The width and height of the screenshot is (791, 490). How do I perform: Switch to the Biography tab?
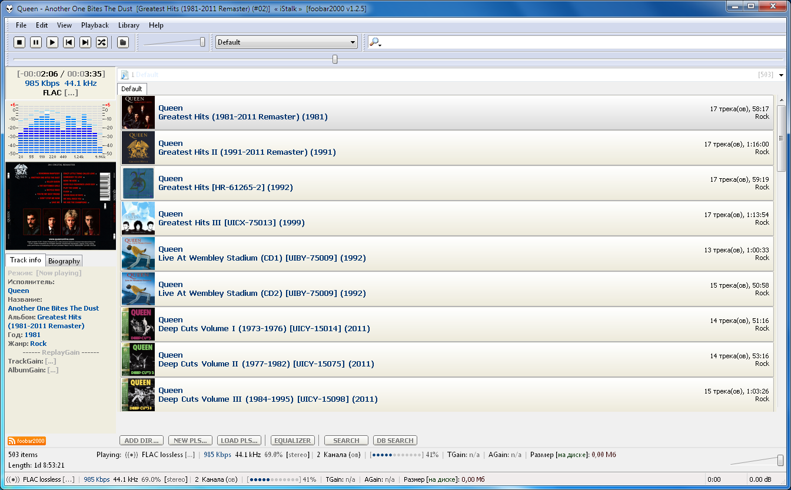click(64, 261)
